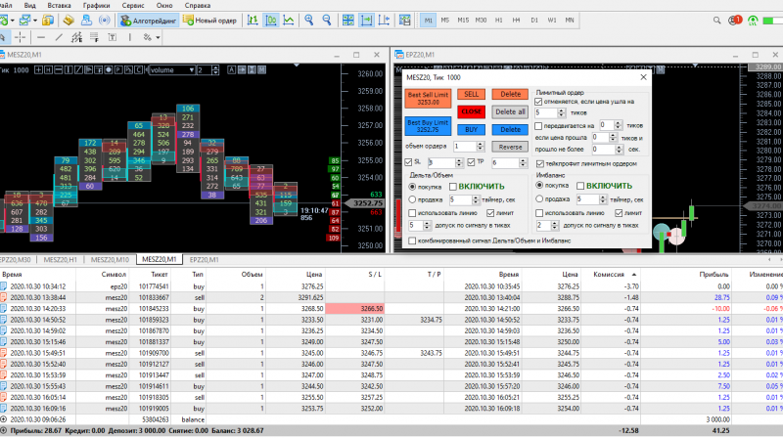
Task: Uncheck отменяется, если цена ушла на
Action: tap(538, 102)
